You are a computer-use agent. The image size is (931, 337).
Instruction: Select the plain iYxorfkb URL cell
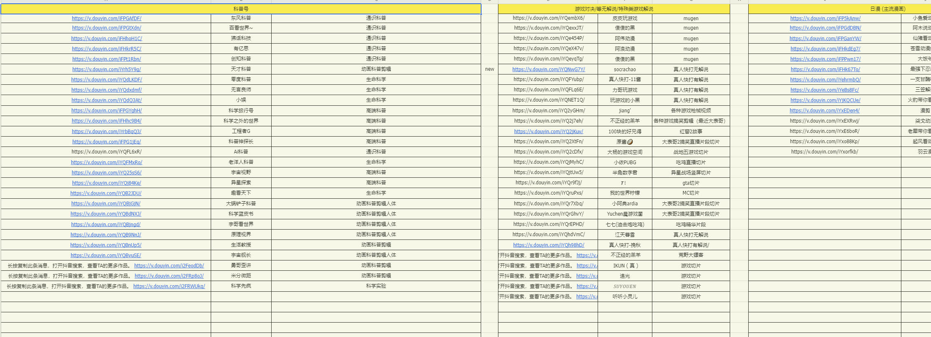[x=824, y=152]
